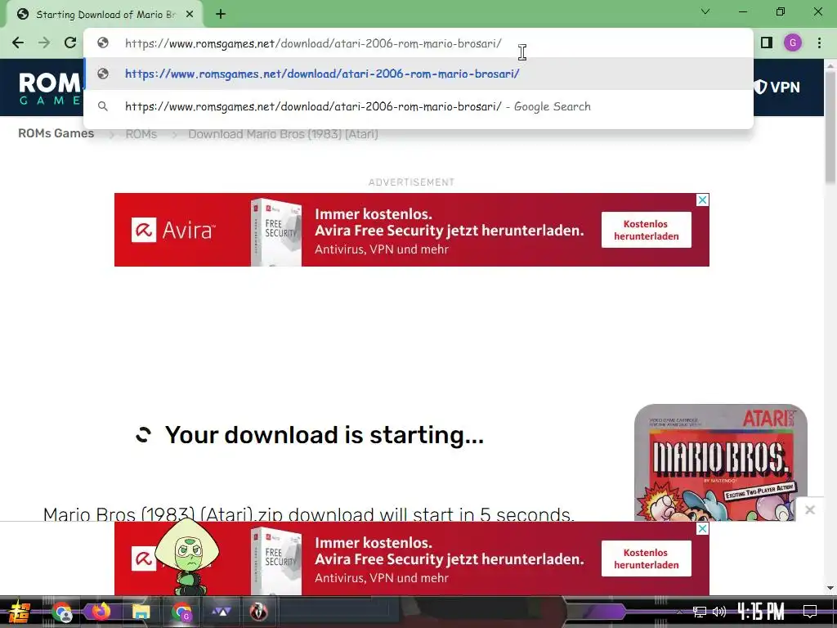Close the top Avira advertisement
The width and height of the screenshot is (837, 628).
pos(702,200)
